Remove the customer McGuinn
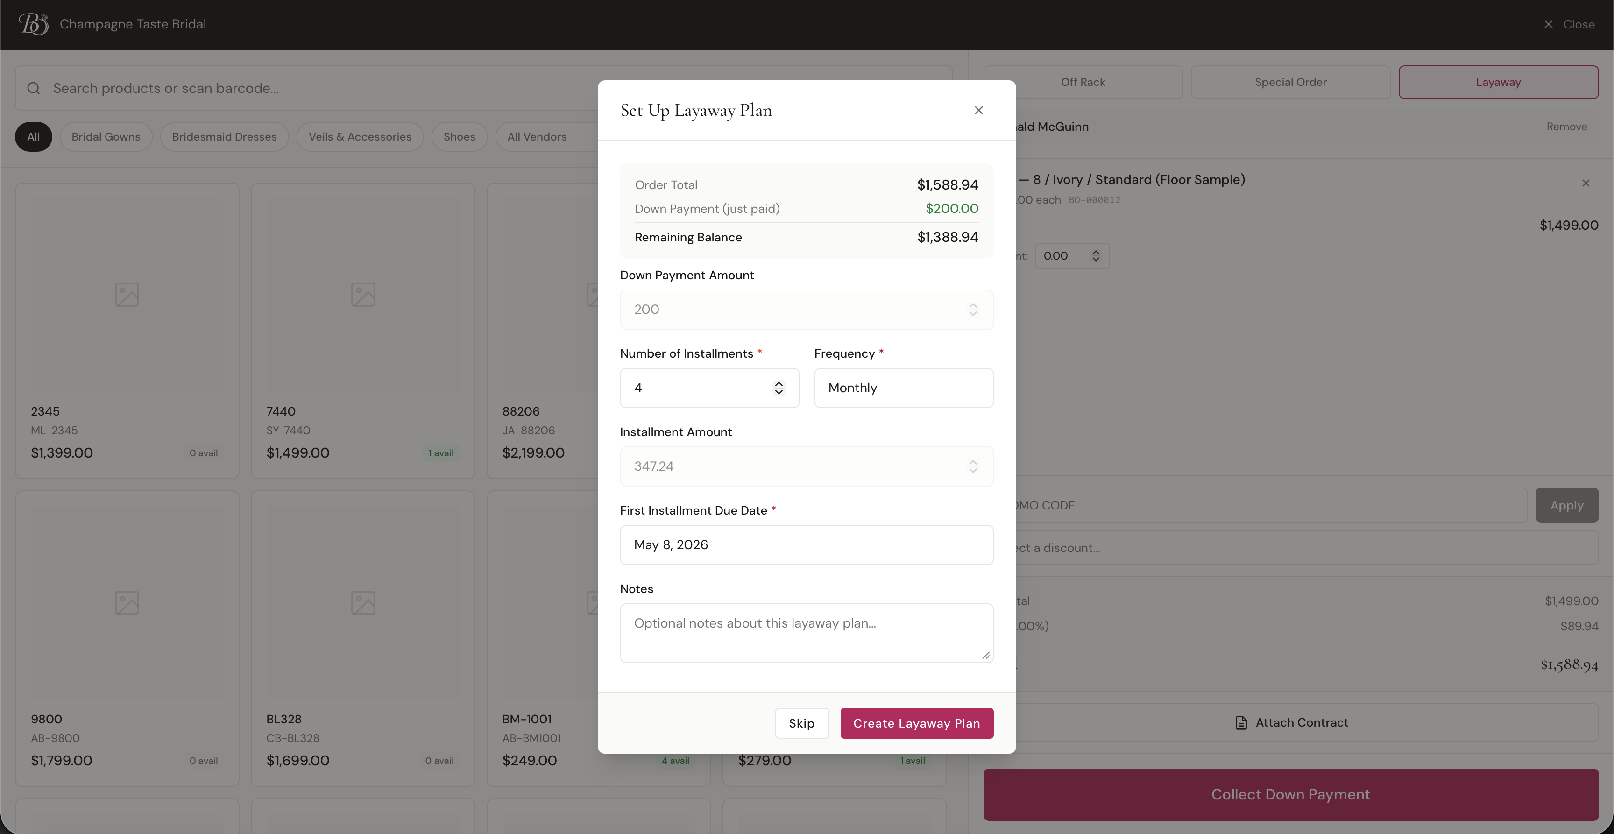Image resolution: width=1614 pixels, height=834 pixels. click(x=1566, y=127)
